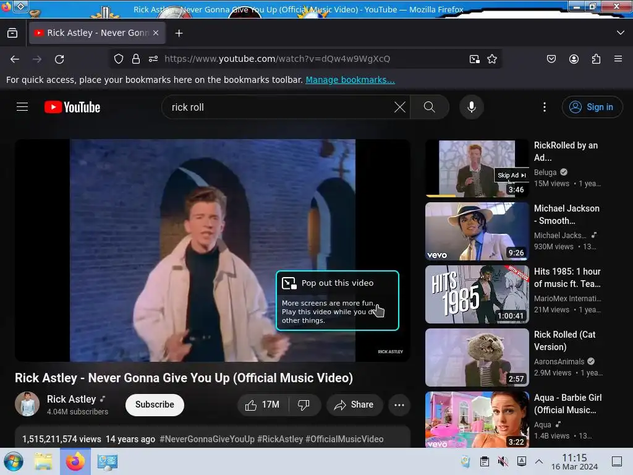This screenshot has width=633, height=475.
Task: Open Michael Jackson Smooth thumbnail
Action: click(477, 231)
